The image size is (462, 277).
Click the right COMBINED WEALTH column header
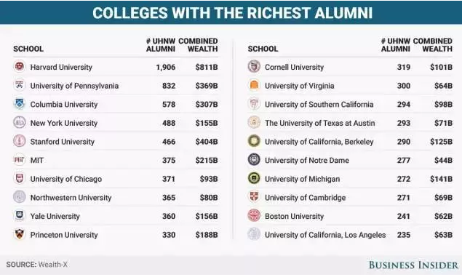coord(433,45)
